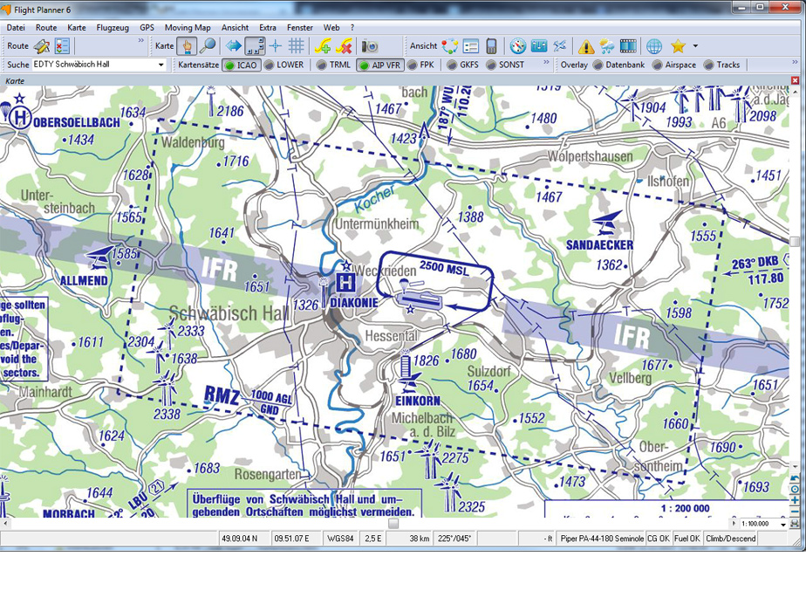Toggle the Tracks overlay

coord(722,65)
